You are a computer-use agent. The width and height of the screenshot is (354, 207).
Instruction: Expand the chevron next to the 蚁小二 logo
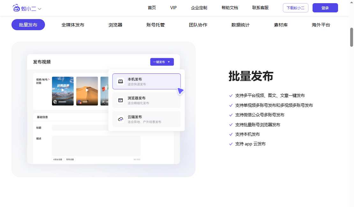40,9
